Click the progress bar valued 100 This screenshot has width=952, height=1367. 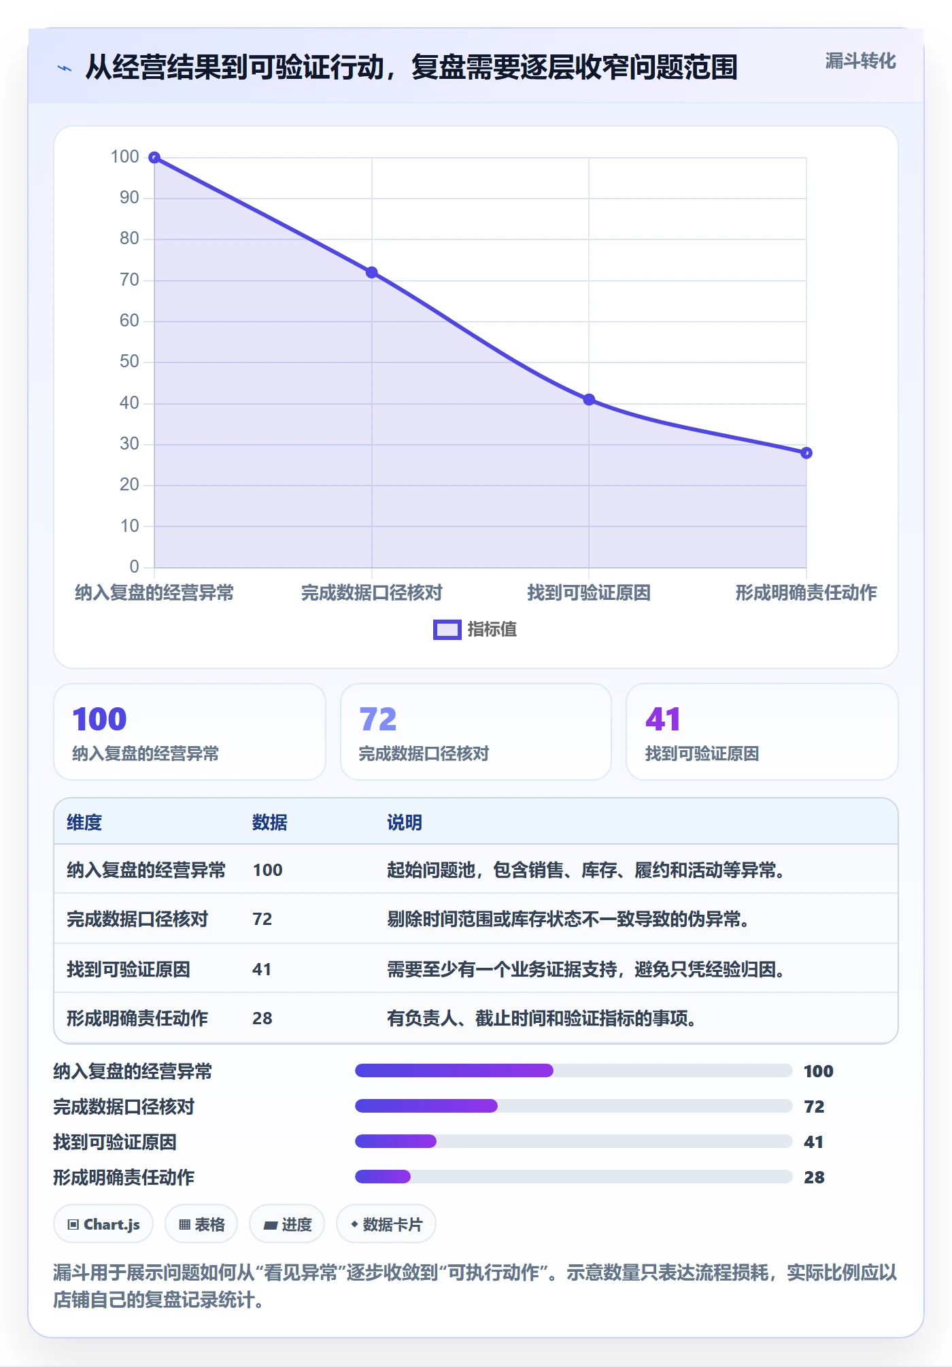coord(574,1071)
